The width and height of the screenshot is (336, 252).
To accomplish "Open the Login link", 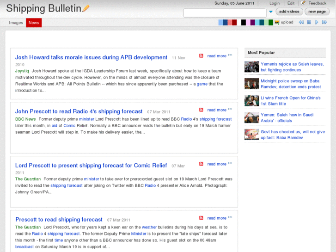I will click(275, 3).
